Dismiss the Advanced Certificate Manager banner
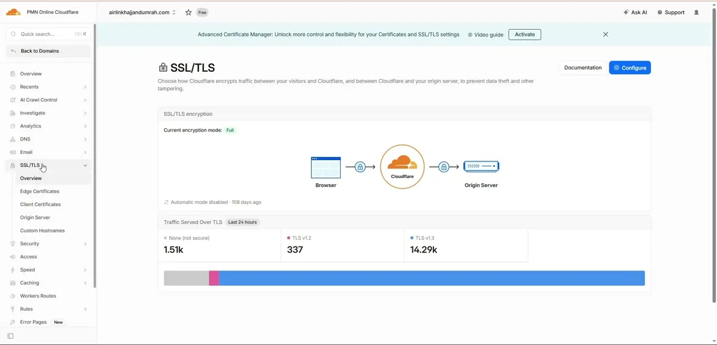Screen dimensions: 717x345 (606, 34)
